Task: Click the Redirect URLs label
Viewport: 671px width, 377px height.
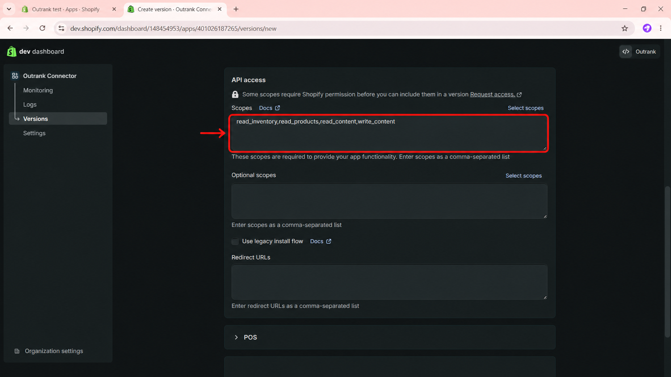Action: coord(251,257)
